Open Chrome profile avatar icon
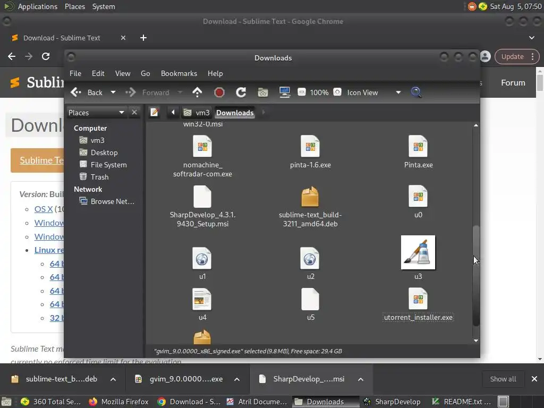The width and height of the screenshot is (544, 408). tap(486, 56)
